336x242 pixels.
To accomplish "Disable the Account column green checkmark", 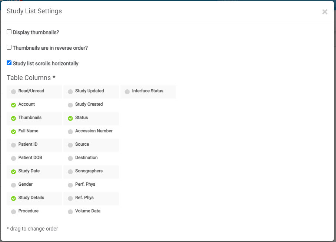I will point(13,105).
